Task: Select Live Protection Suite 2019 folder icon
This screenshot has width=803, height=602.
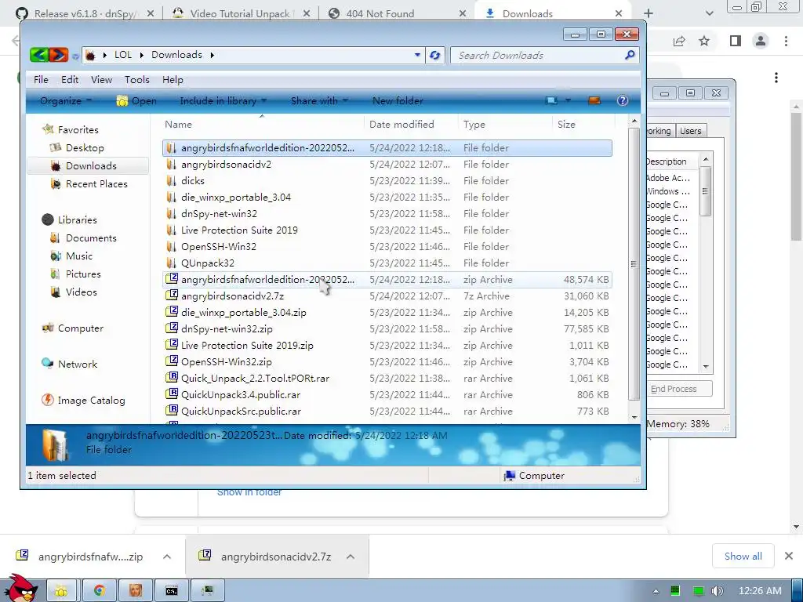Action: pos(172,230)
